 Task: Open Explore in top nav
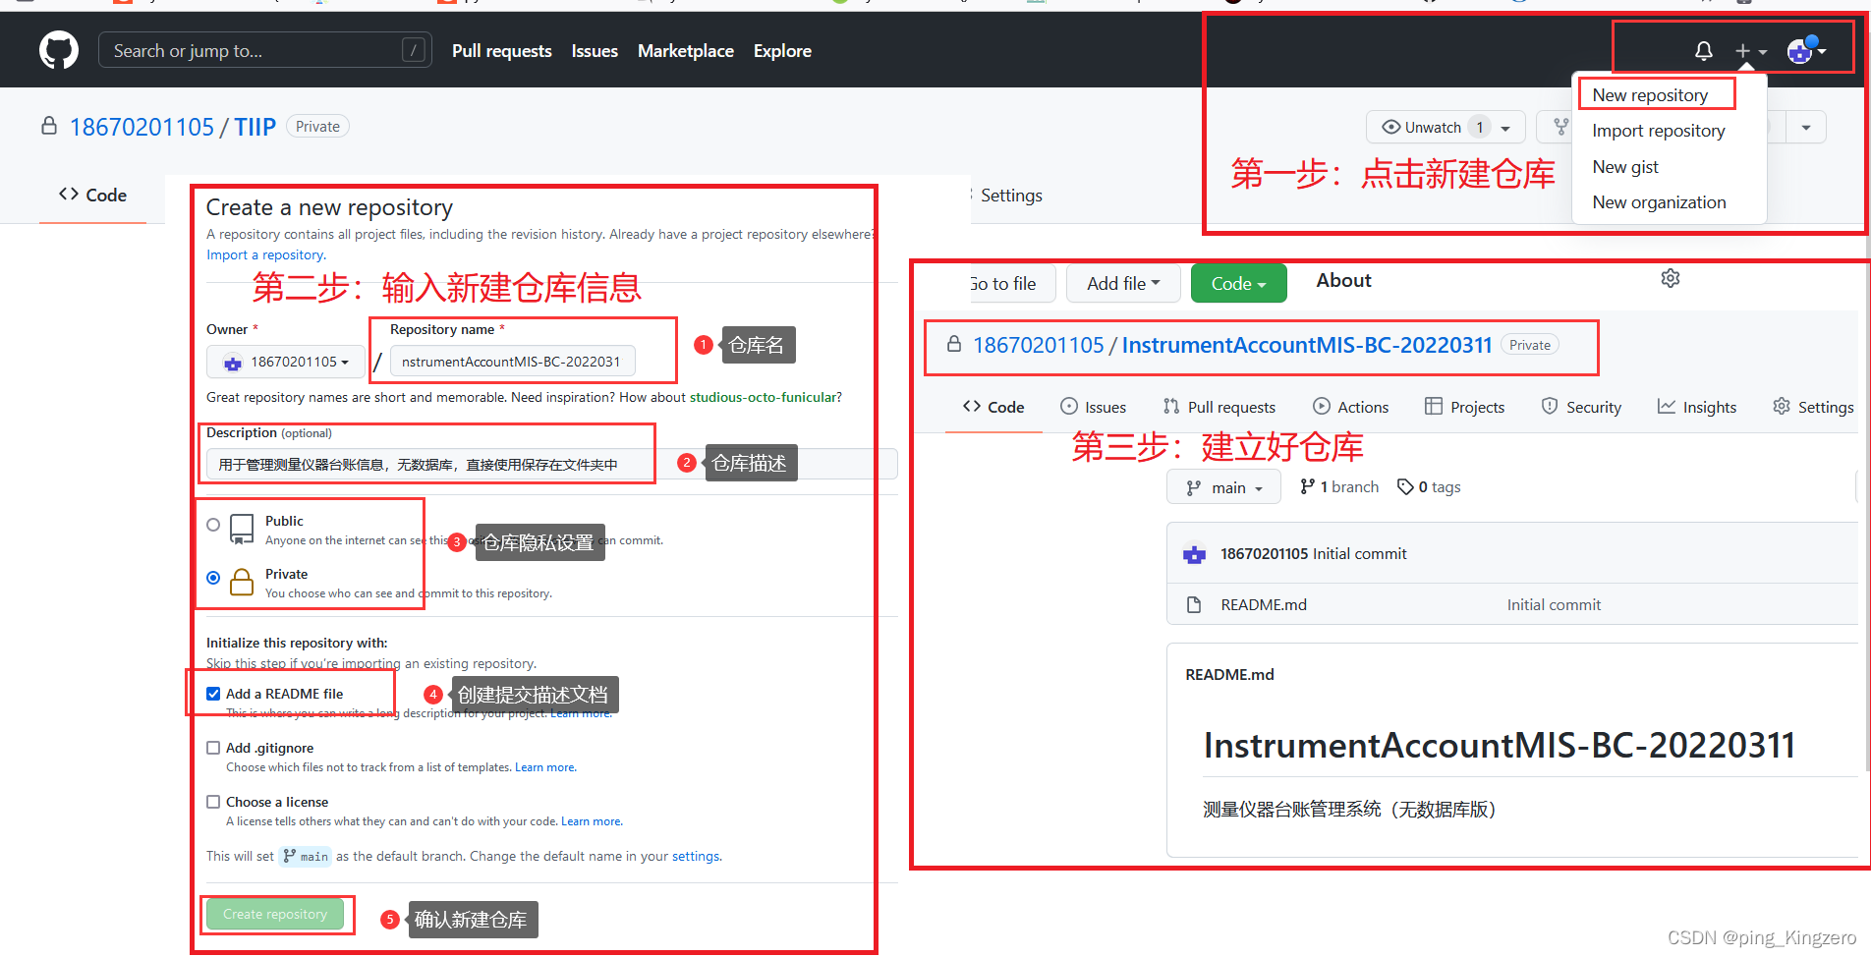tap(782, 51)
